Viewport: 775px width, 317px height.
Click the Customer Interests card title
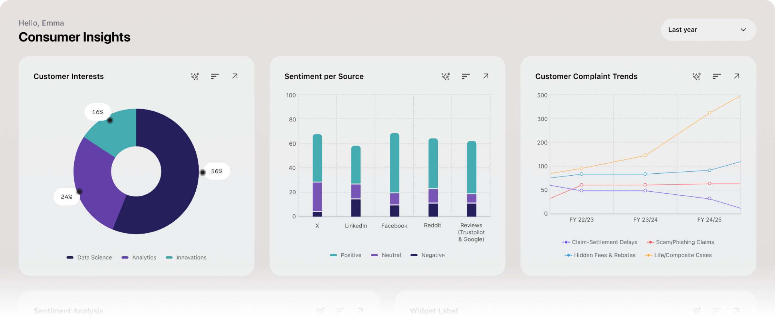click(x=68, y=77)
